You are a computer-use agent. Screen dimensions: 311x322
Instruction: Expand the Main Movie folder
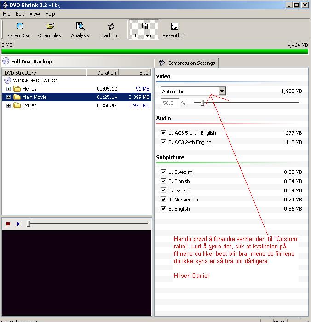[x=8, y=97]
